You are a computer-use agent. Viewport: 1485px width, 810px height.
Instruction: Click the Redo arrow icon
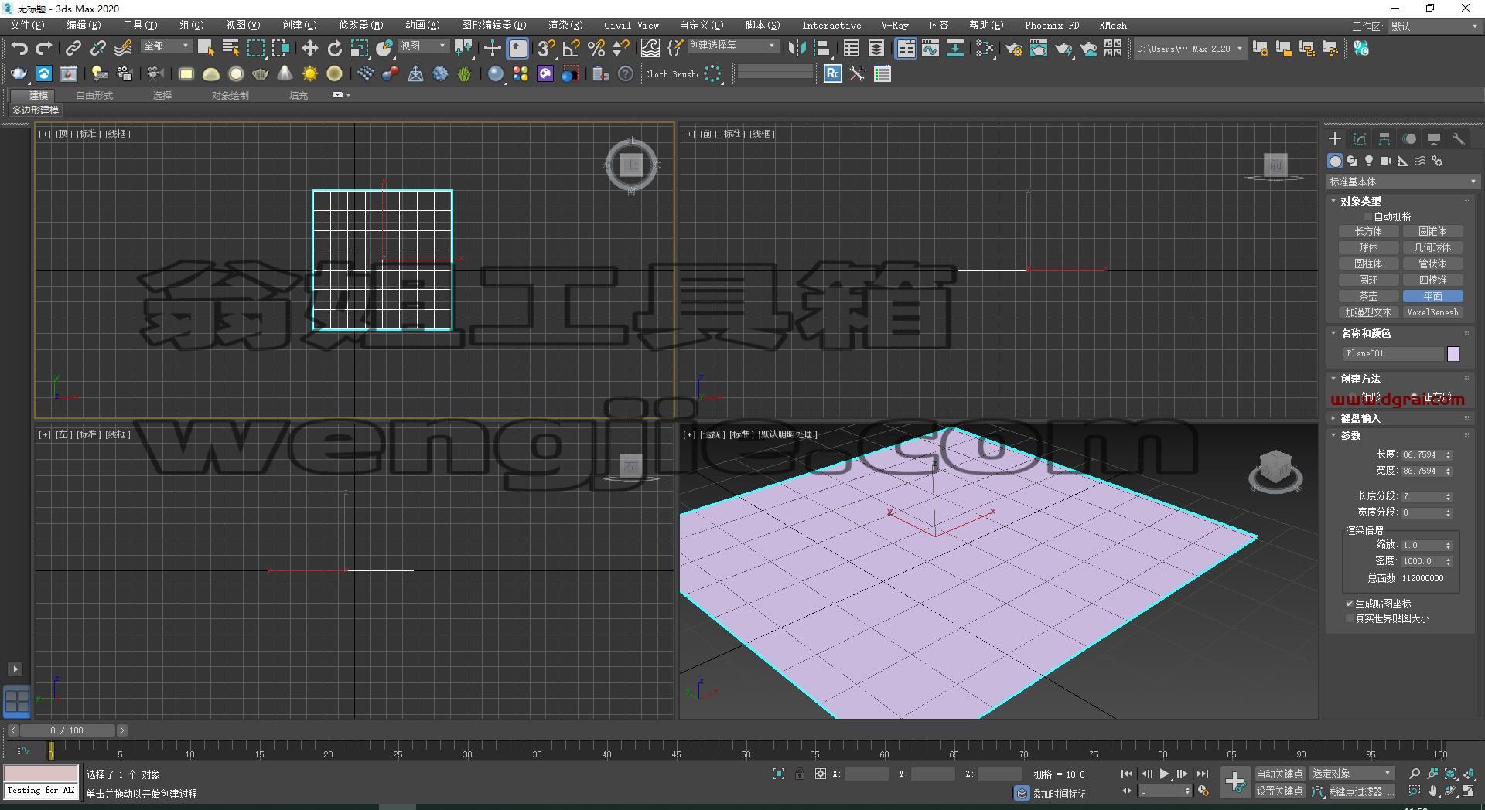click(x=44, y=49)
